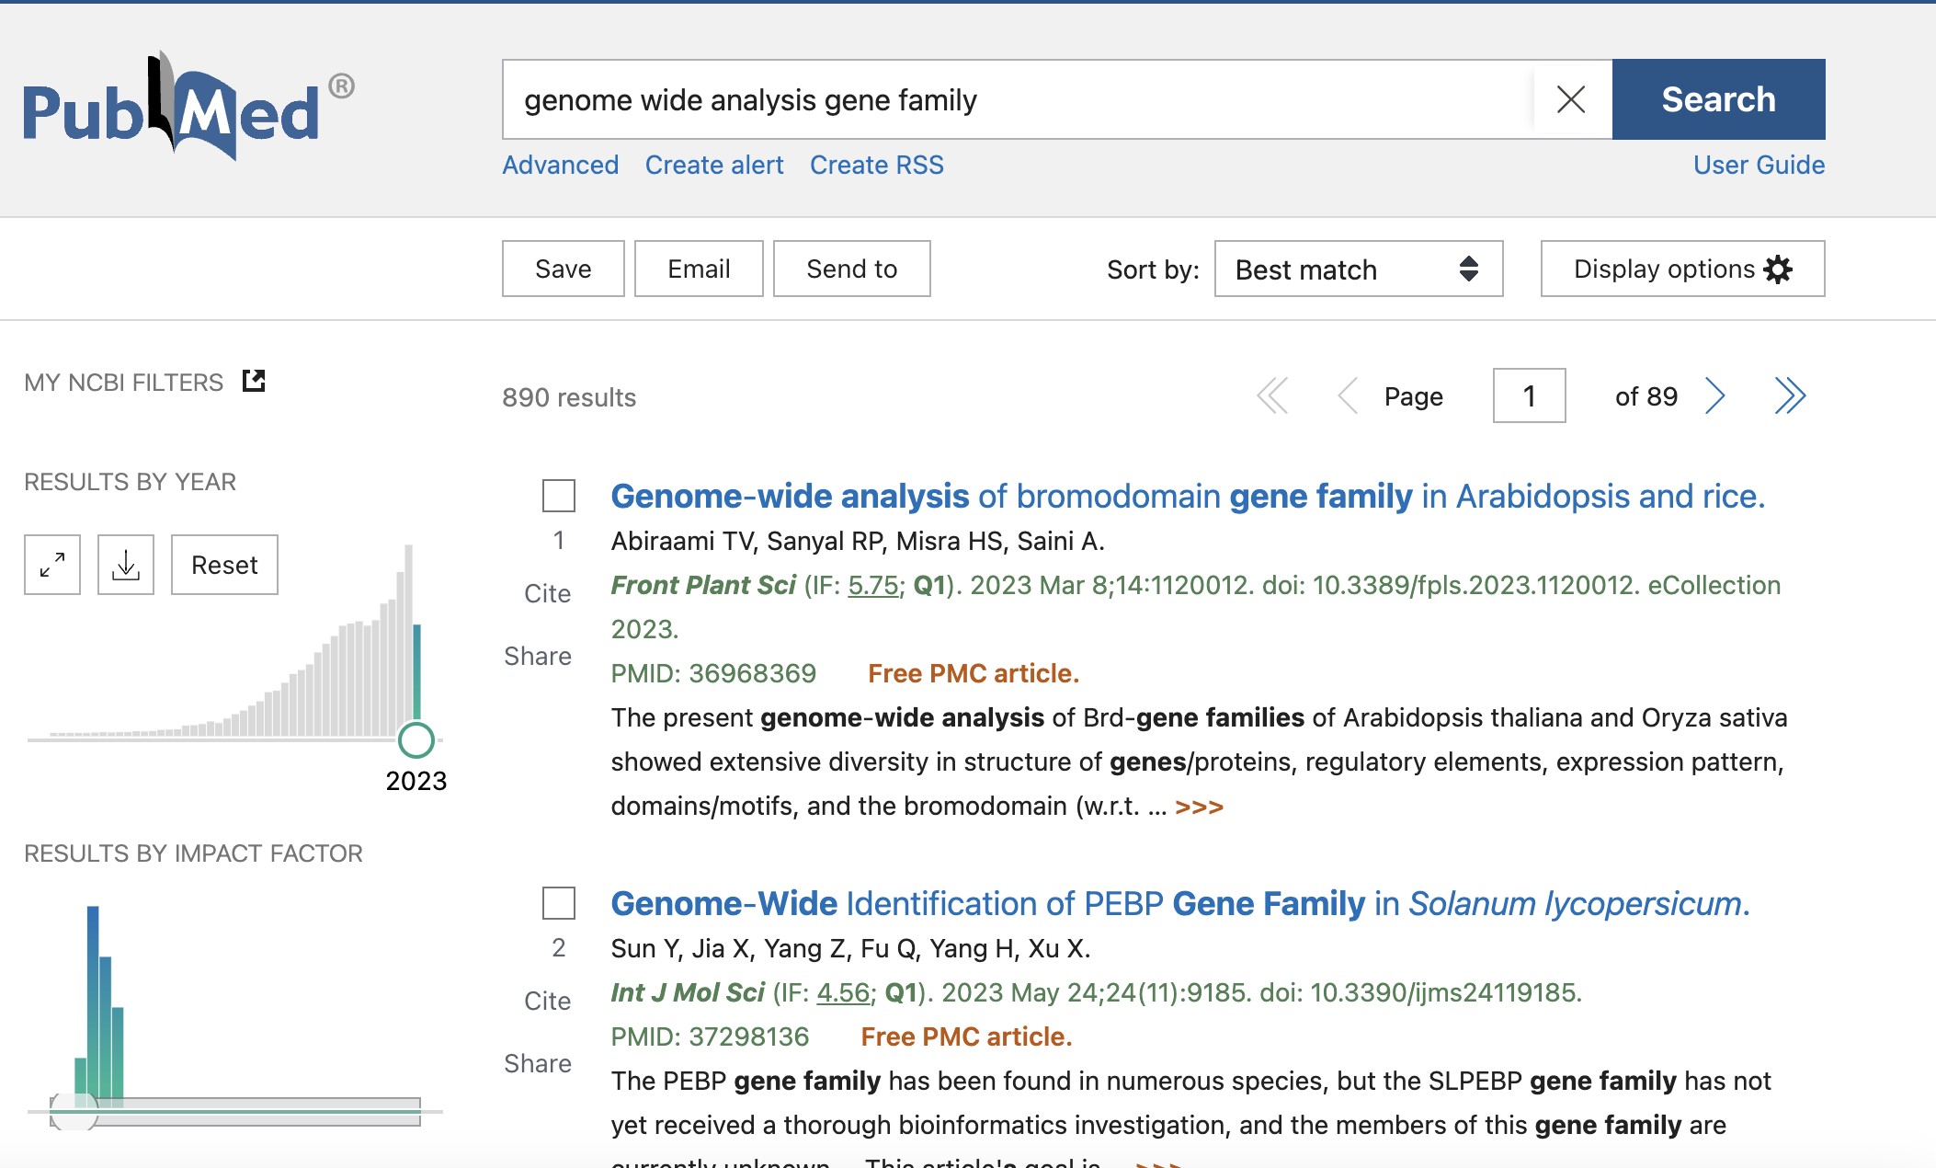Image resolution: width=1936 pixels, height=1168 pixels.
Task: Open the User Guide link
Action: 1759,165
